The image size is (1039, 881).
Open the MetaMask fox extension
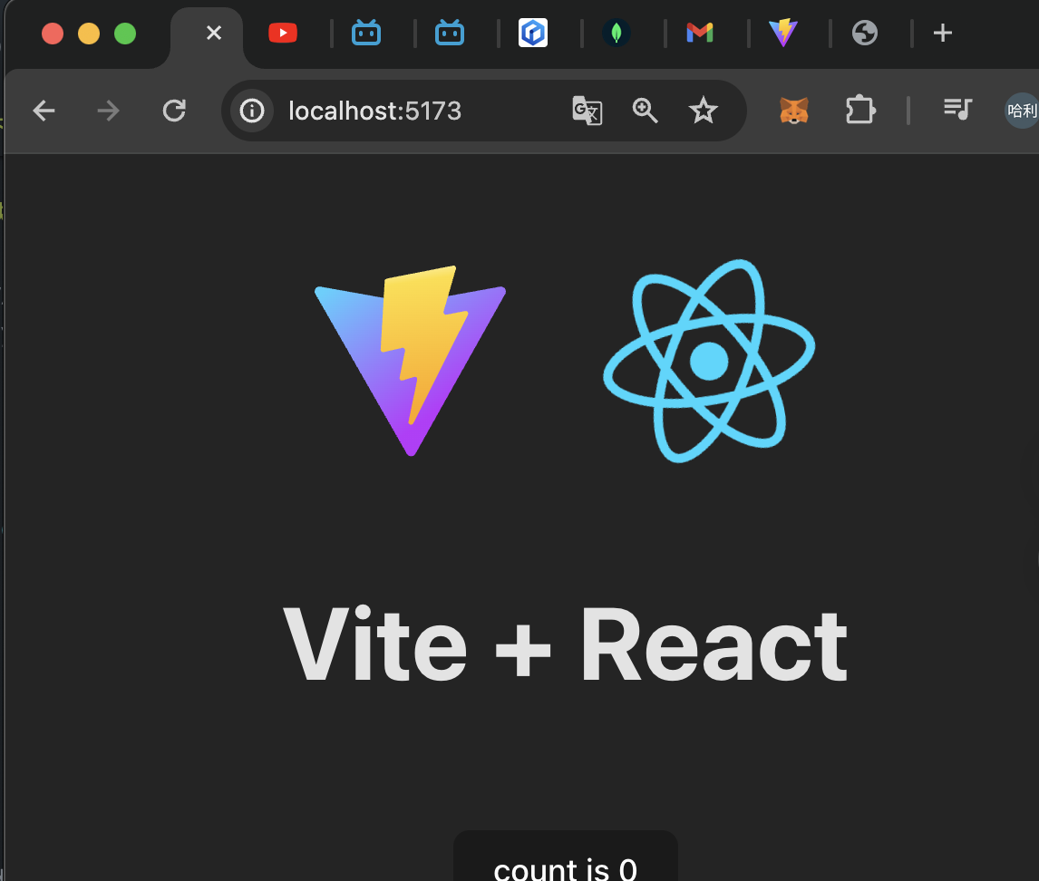pos(794,111)
